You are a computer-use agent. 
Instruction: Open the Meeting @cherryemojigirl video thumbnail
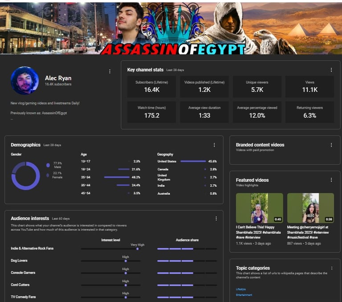coord(310,208)
